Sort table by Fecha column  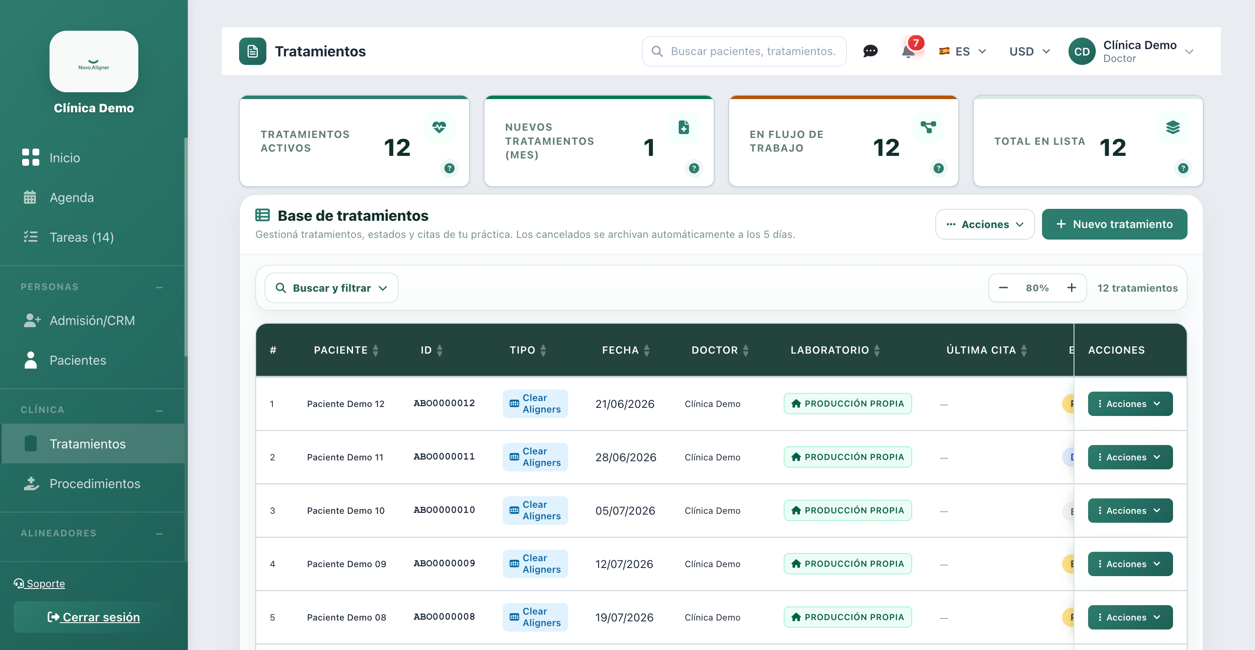click(647, 350)
